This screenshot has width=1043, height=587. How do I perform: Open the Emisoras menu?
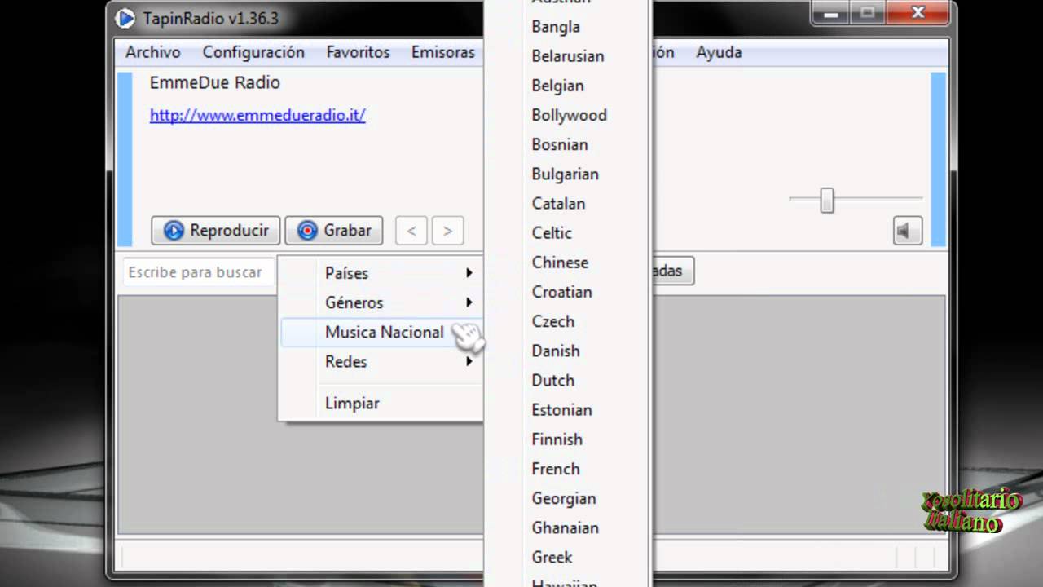442,52
